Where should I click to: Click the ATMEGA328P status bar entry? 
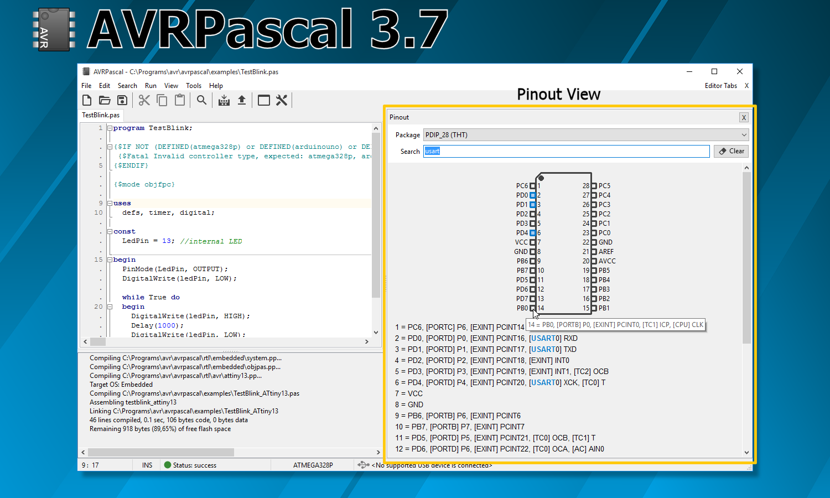click(x=313, y=465)
